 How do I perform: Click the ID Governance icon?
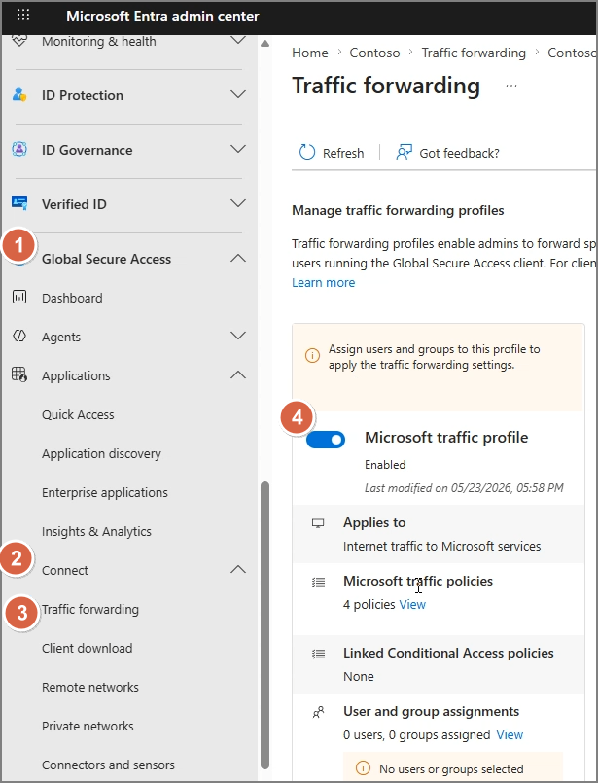pyautogui.click(x=19, y=149)
